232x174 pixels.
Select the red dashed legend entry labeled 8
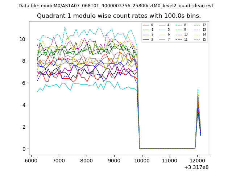pos(179,25)
